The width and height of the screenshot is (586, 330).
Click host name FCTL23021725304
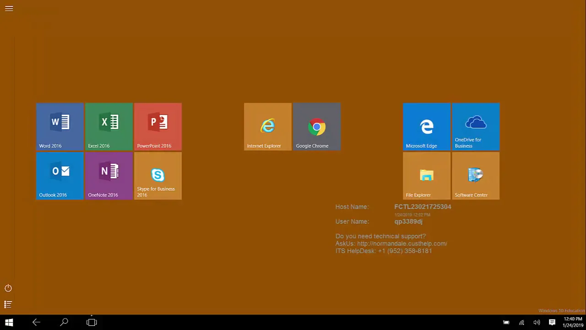[423, 207]
